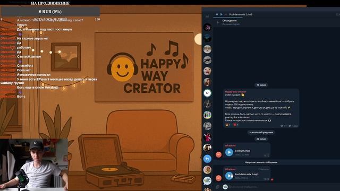The height and width of the screenshot is (191, 340).
Task: Open the Happy way creator sender name
Action: (x=235, y=92)
